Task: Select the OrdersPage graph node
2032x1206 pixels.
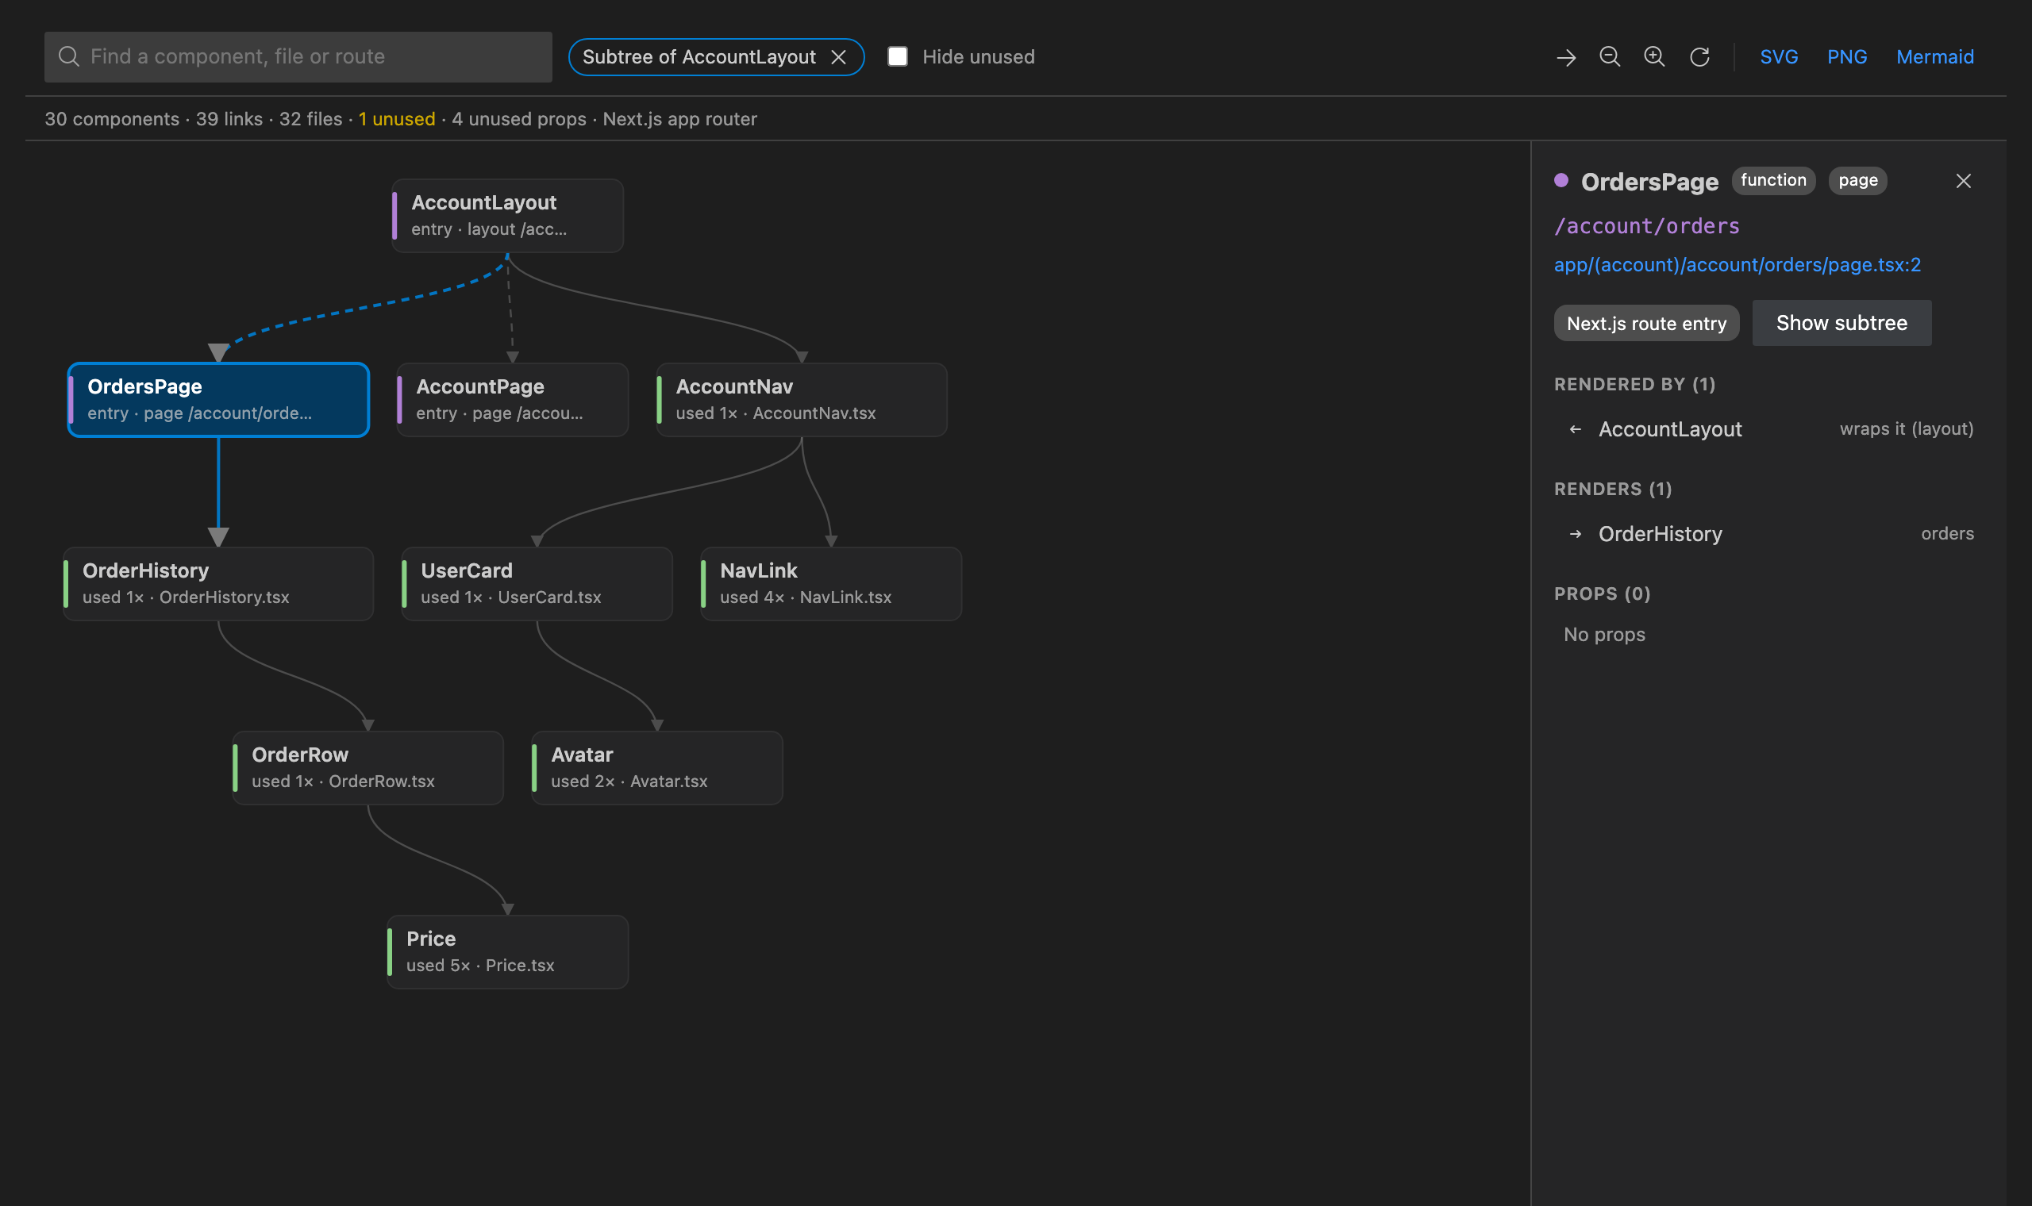Action: [218, 400]
